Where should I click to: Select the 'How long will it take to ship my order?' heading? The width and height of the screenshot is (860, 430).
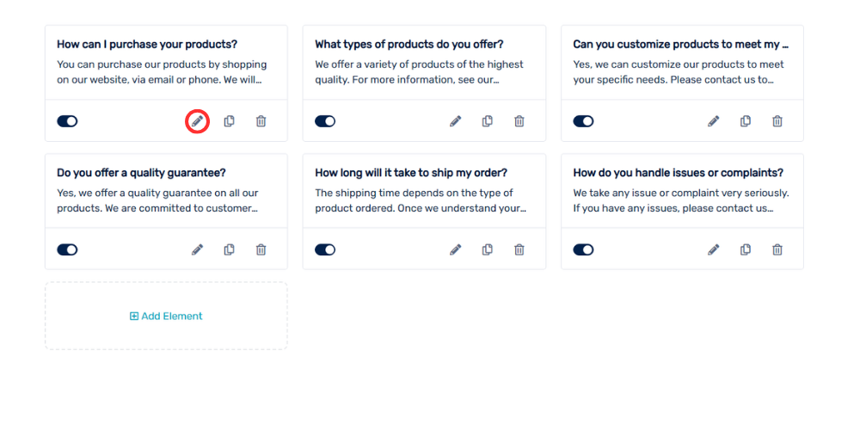click(411, 173)
